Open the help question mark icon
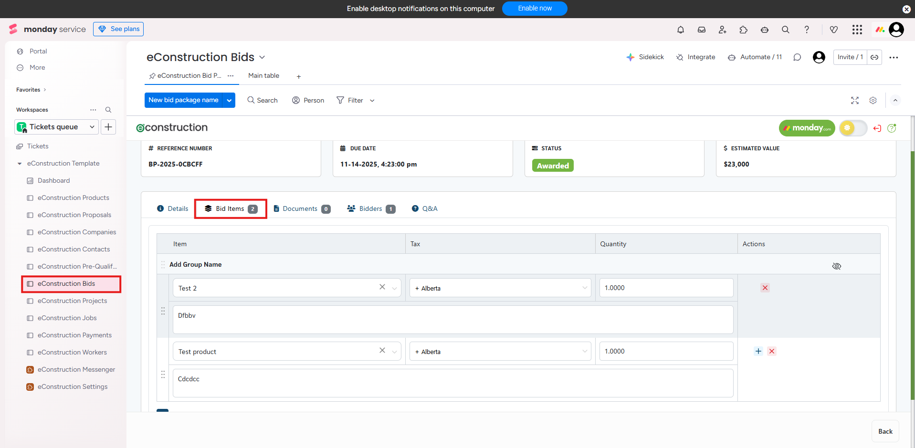The height and width of the screenshot is (448, 915). [806, 30]
